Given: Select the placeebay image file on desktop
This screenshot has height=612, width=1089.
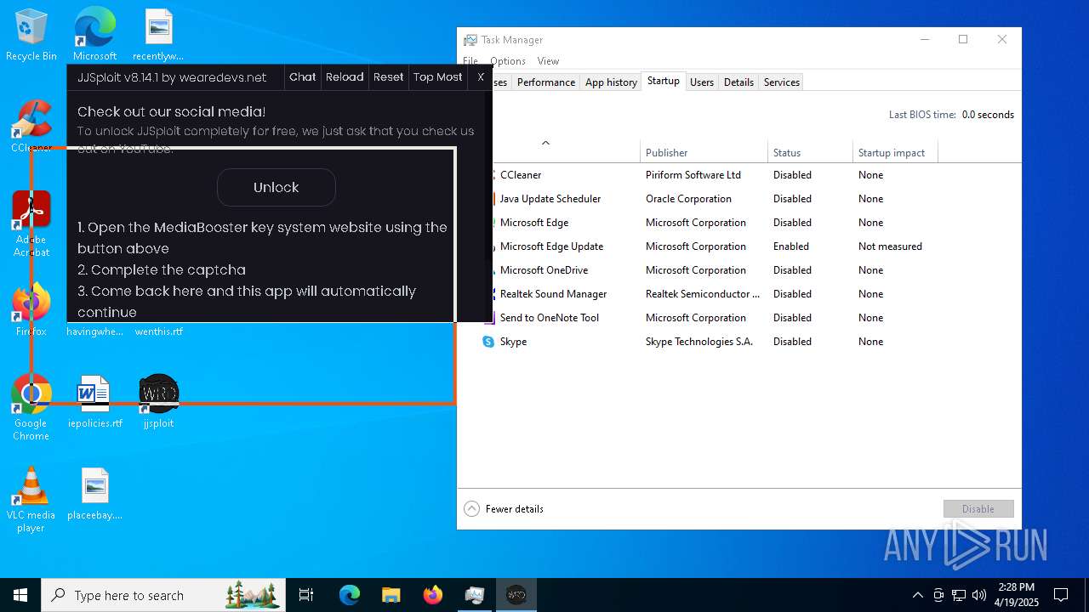Looking at the screenshot, I should coord(94,493).
